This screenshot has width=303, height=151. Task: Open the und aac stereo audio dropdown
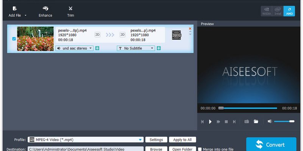[x=74, y=48]
